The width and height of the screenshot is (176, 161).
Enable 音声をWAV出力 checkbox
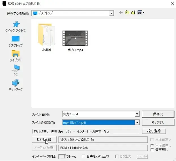coord(83,156)
